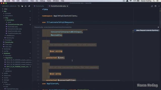Expand the factories folder
Screen dimensions: 161x90
coord(8,55)
